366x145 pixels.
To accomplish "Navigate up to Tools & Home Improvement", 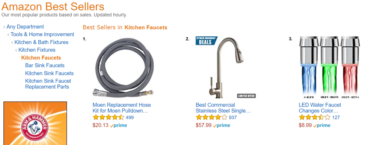I will (x=42, y=34).
